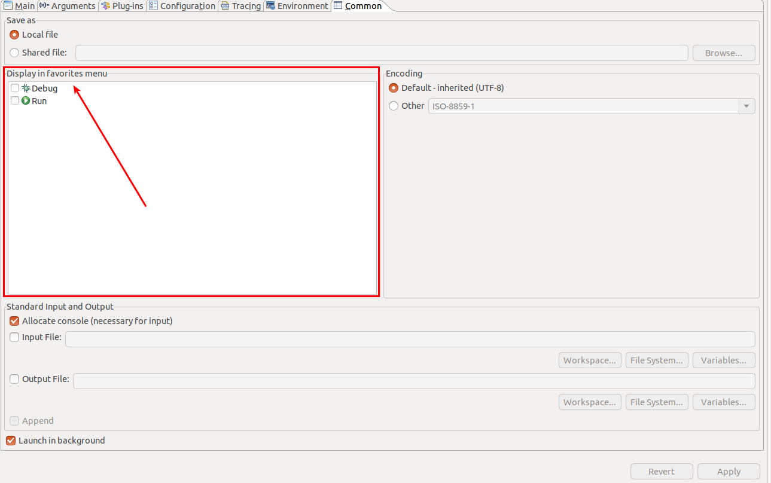Open the Environment tab

tap(297, 6)
